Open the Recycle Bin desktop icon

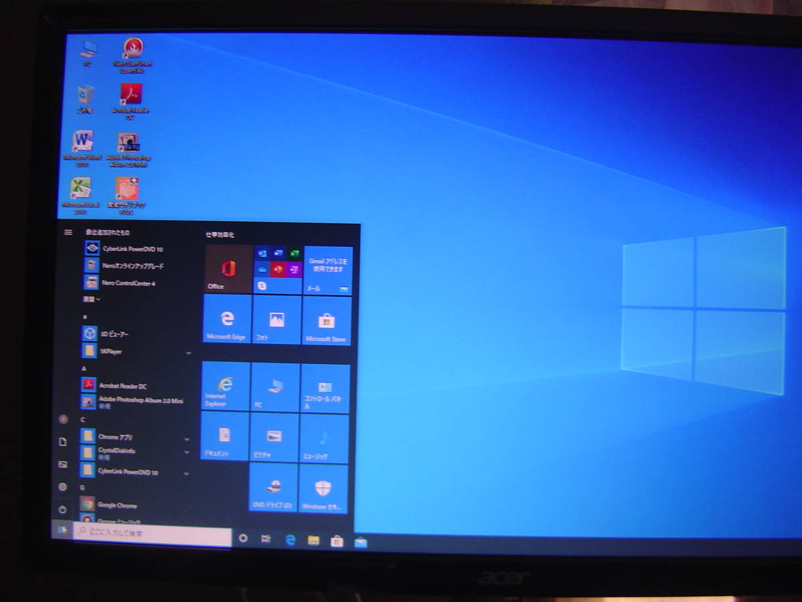(x=85, y=98)
